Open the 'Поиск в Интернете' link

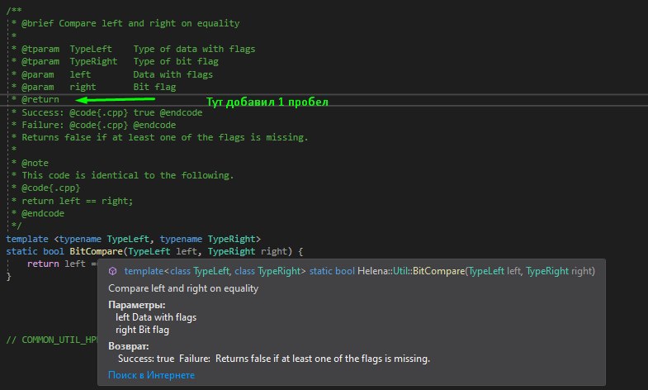tap(151, 375)
